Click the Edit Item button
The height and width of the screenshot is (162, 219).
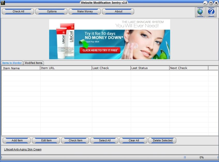(x=46, y=140)
